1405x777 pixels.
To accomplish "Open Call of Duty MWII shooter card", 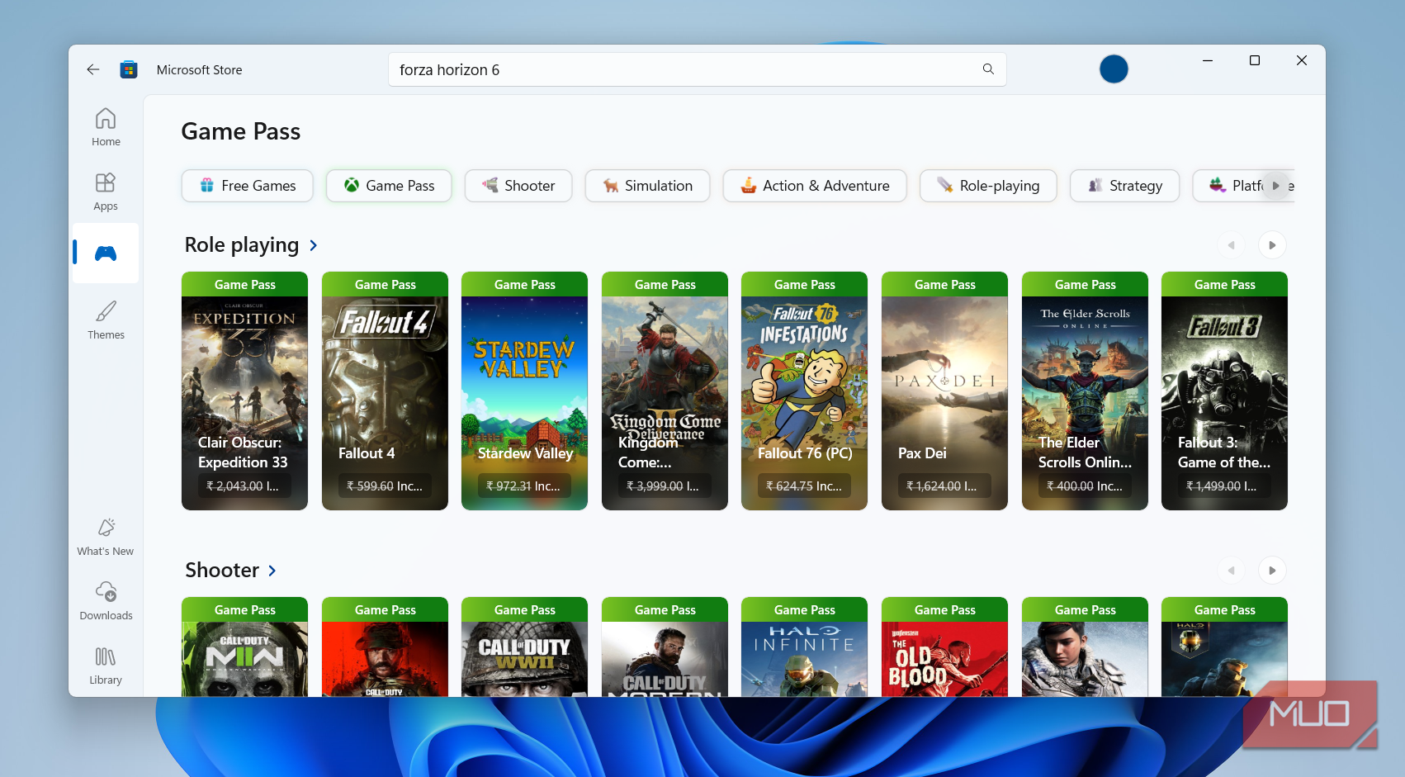I will (x=244, y=647).
